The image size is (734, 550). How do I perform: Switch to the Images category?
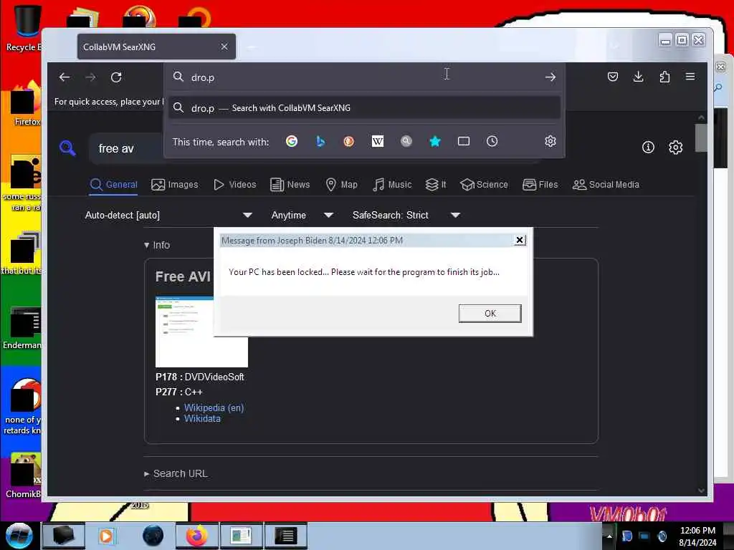175,185
